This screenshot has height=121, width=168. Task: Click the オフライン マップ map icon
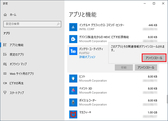click(x=5, y=64)
